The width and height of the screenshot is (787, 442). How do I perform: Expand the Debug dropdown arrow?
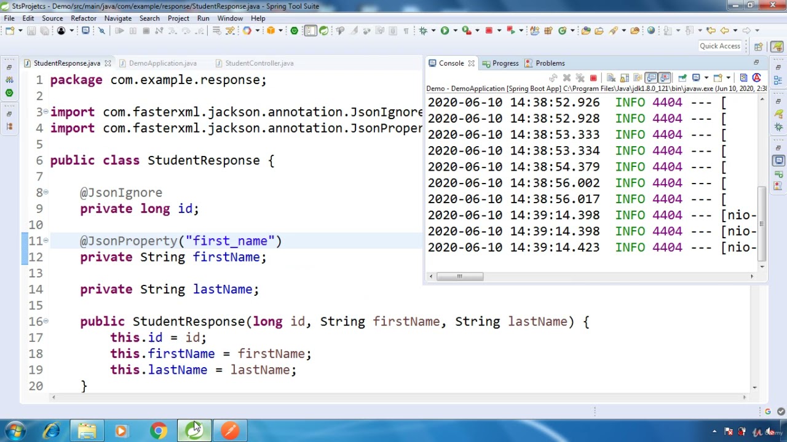pos(433,31)
